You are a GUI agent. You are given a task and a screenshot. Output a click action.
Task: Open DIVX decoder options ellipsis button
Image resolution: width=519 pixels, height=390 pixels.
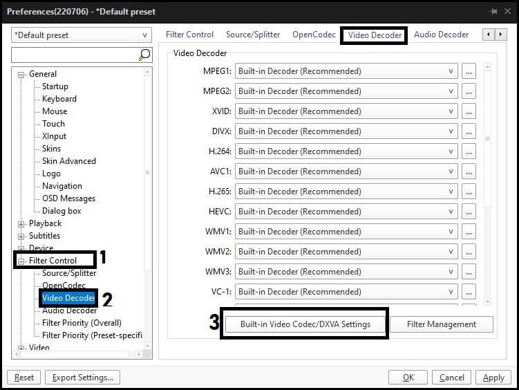click(x=469, y=131)
